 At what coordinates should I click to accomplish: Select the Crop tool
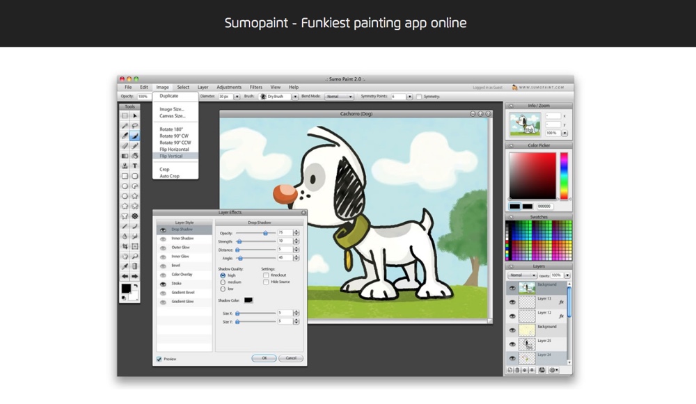click(125, 246)
